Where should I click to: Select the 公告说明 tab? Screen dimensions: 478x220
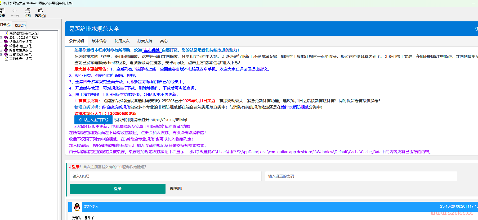click(77, 41)
